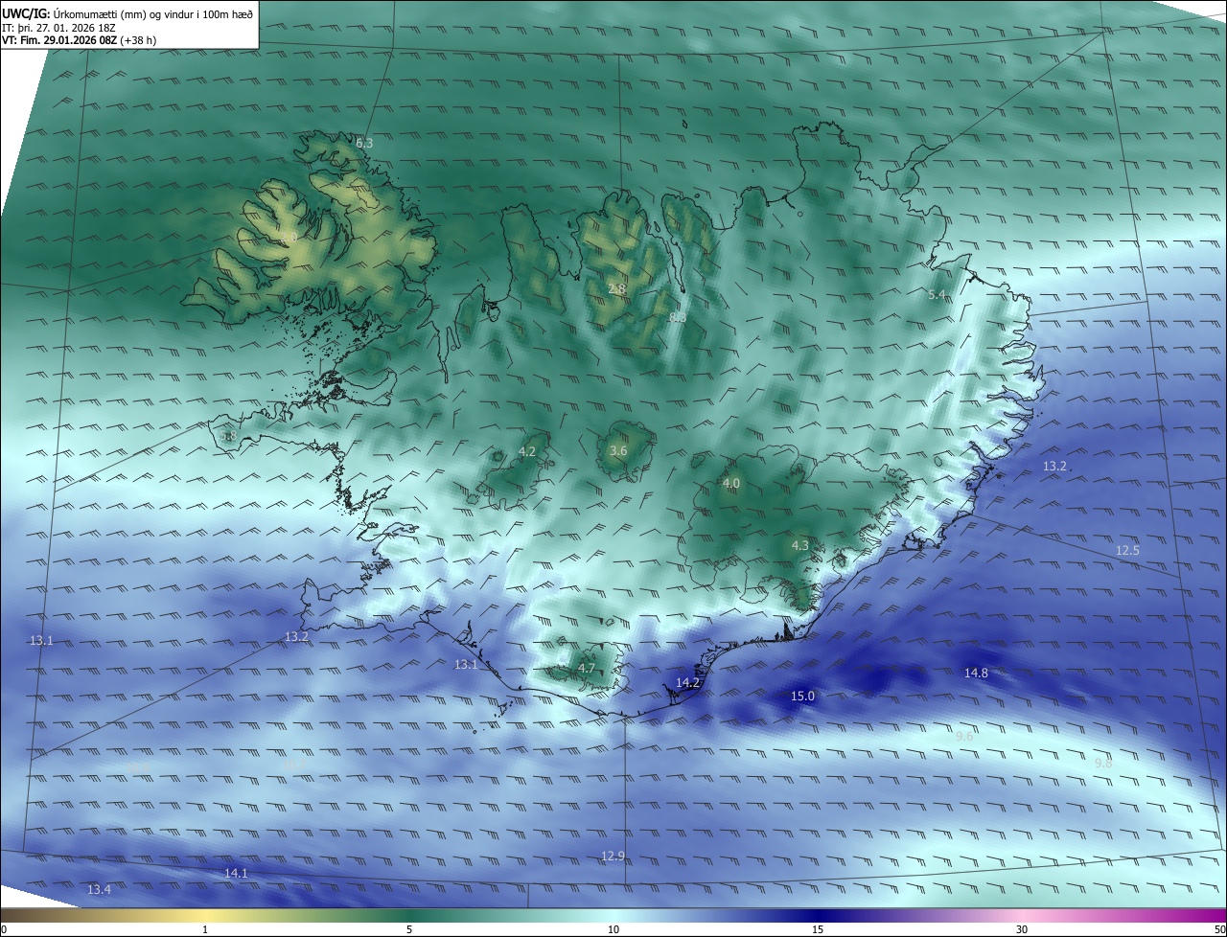Click the 6.3 value label on the map
This screenshot has height=937, width=1227.
click(x=364, y=143)
